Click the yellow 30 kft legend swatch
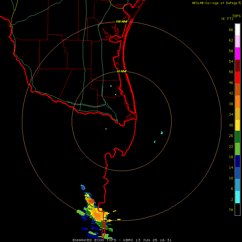Screen dimensions: 242x242 tap(237, 125)
